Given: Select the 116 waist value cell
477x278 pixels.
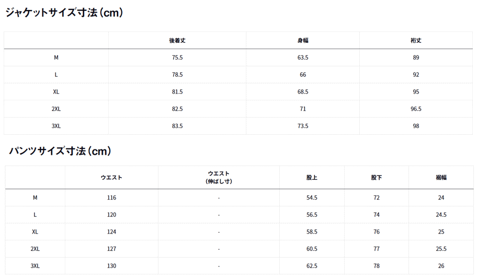Looking at the screenshot, I should pos(111,198).
